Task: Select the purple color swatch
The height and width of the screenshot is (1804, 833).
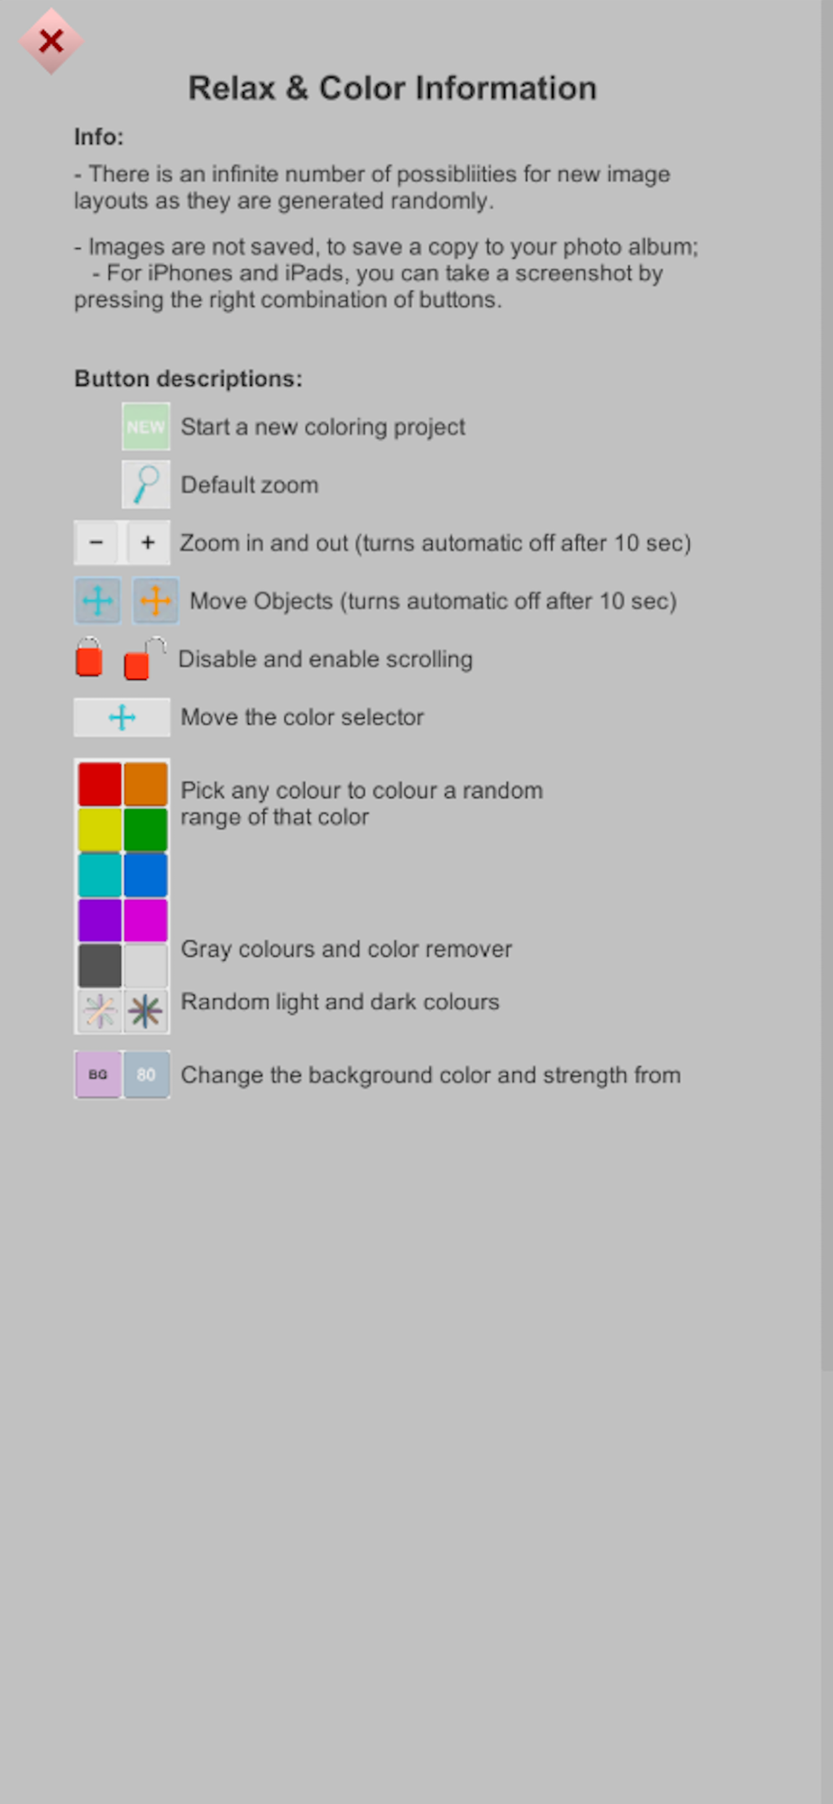Action: click(99, 921)
